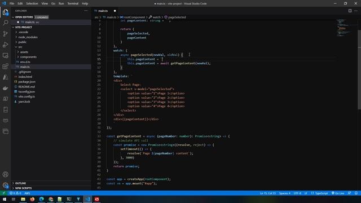
Task: Open the Run menu
Action: coord(61,3)
